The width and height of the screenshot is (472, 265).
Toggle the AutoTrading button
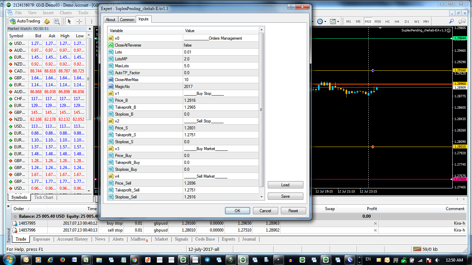point(25,21)
